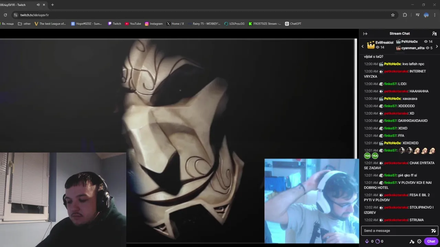
Task: Click first YEA emote in chat
Action: (367, 156)
